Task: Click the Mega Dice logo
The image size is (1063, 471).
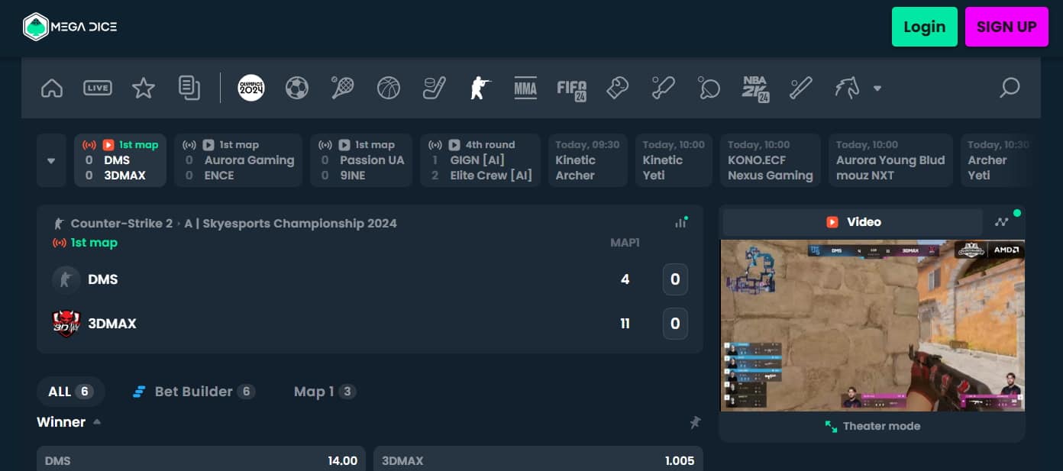Action: coord(70,27)
